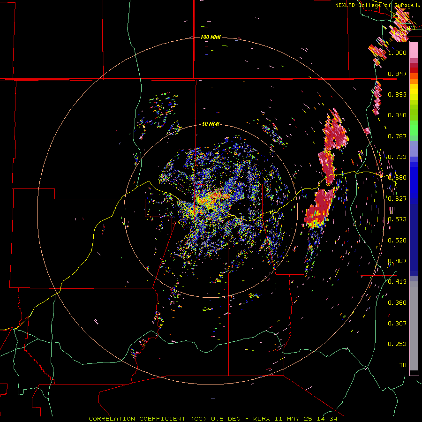Click the 0.627 legend value
The height and width of the screenshot is (422, 422).
click(397, 199)
